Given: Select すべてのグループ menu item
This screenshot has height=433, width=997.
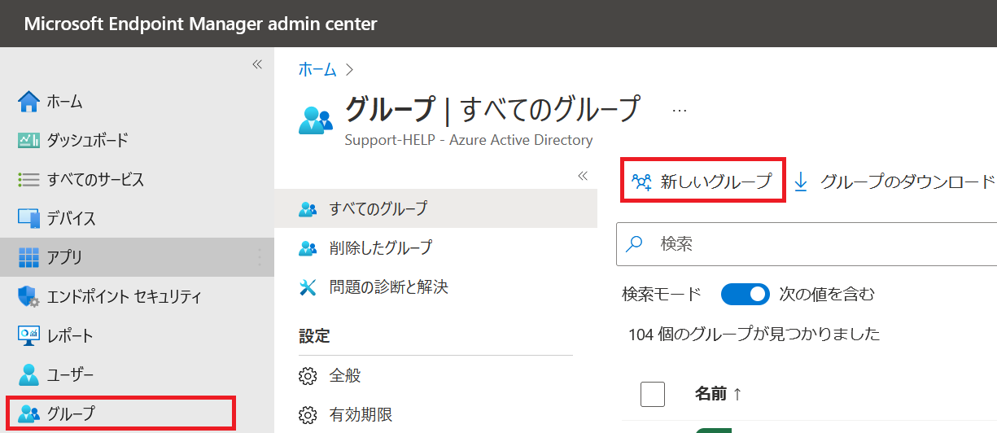Looking at the screenshot, I should [x=436, y=208].
